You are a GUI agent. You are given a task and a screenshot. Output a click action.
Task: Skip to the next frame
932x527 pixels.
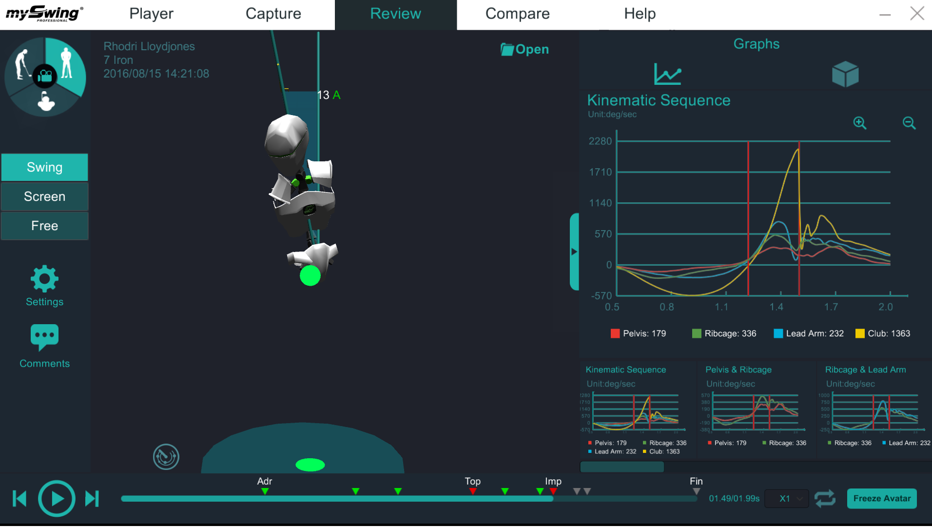(92, 499)
